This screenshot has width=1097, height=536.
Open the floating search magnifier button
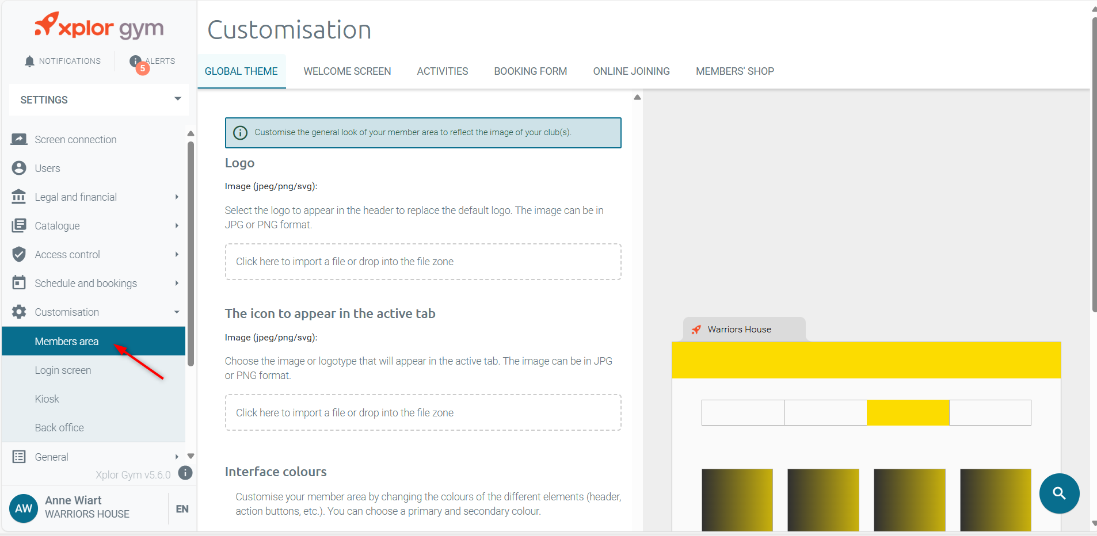pyautogui.click(x=1059, y=493)
